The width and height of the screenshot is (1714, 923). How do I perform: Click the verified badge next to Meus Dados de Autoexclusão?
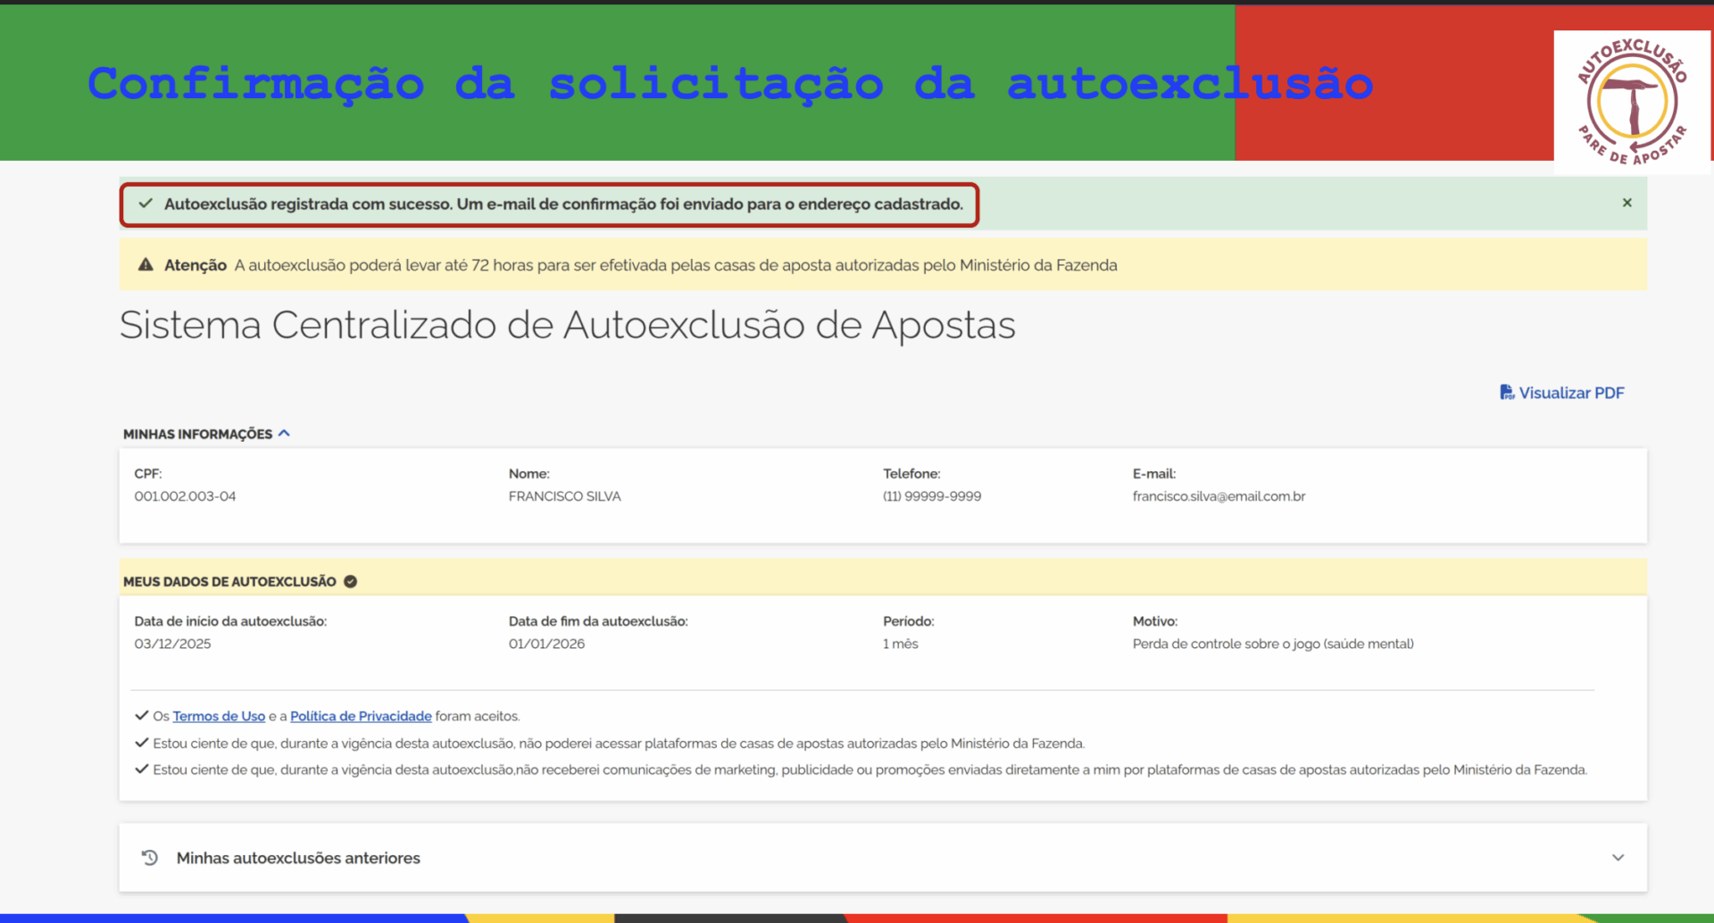coord(351,581)
